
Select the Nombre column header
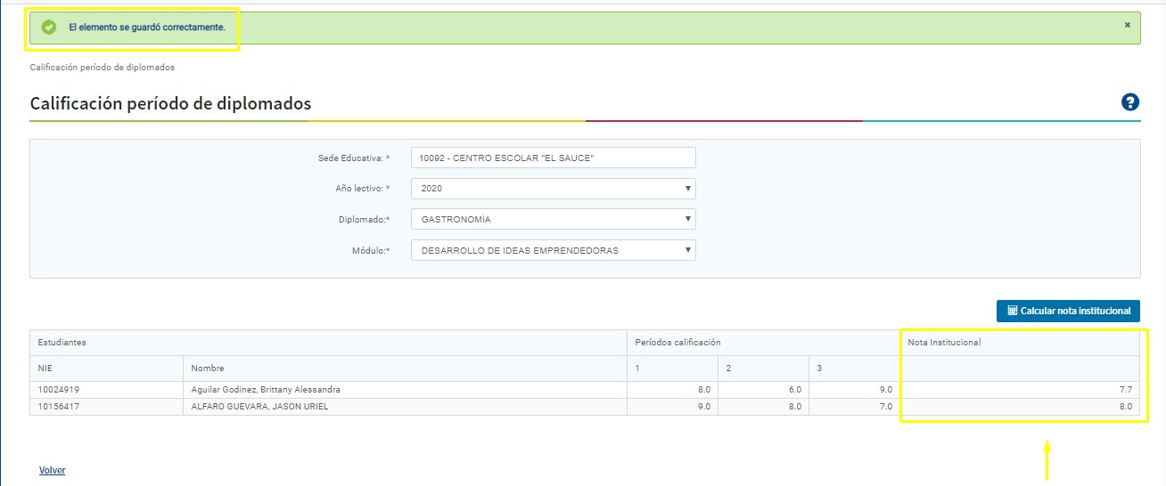[208, 368]
